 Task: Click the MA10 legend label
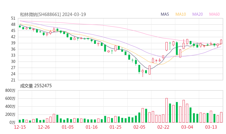pyautogui.click(x=180, y=14)
